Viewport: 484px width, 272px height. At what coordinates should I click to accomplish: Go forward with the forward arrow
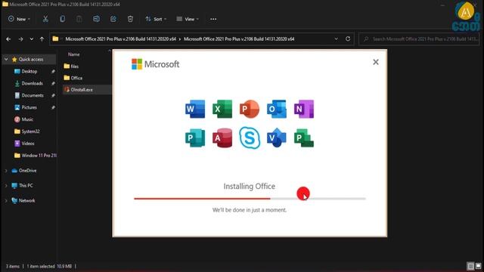pos(20,39)
